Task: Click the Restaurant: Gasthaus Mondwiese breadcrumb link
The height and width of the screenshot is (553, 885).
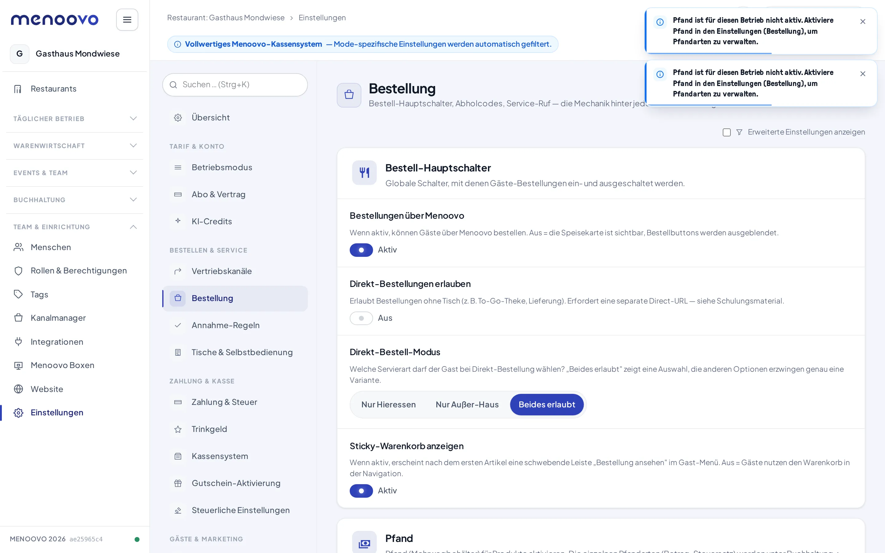Action: coord(226,18)
